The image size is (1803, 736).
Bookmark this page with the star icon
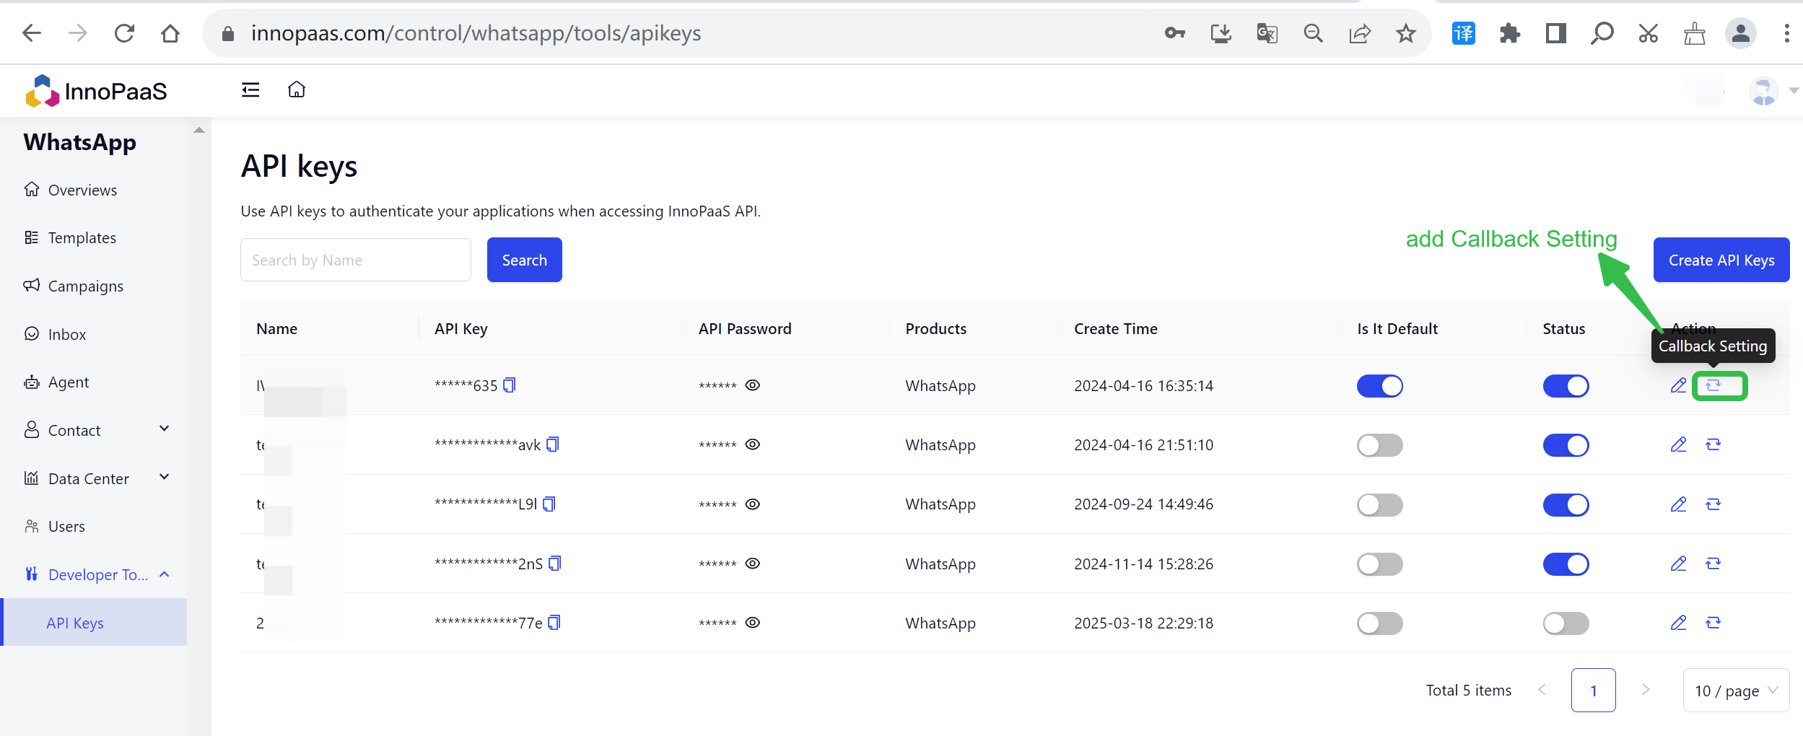(x=1405, y=33)
